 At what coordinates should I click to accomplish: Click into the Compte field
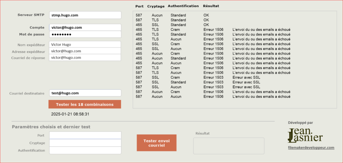coord(85,27)
